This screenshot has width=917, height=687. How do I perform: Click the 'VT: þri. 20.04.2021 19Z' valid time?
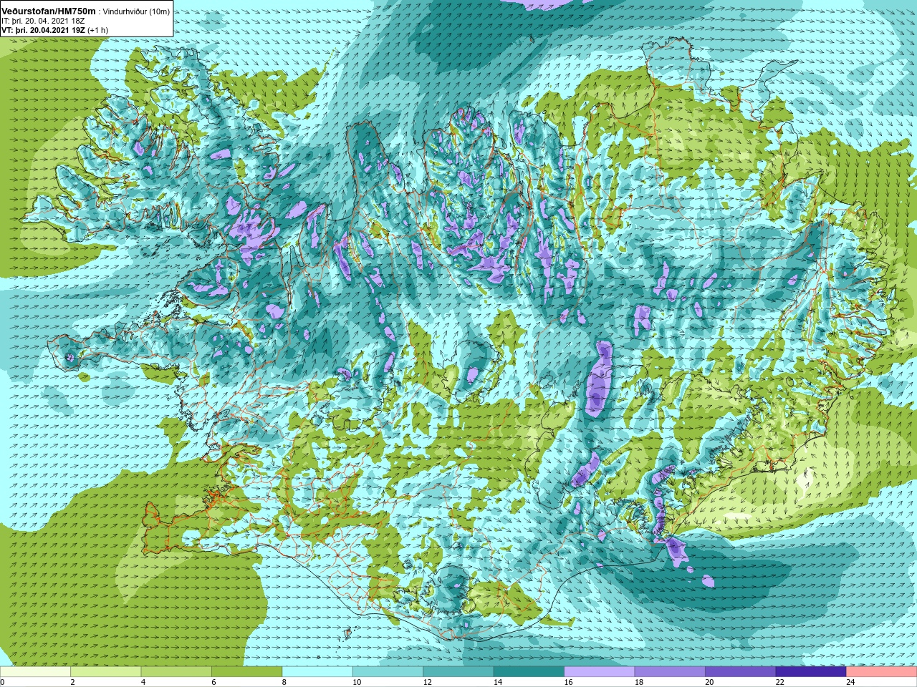(x=44, y=30)
